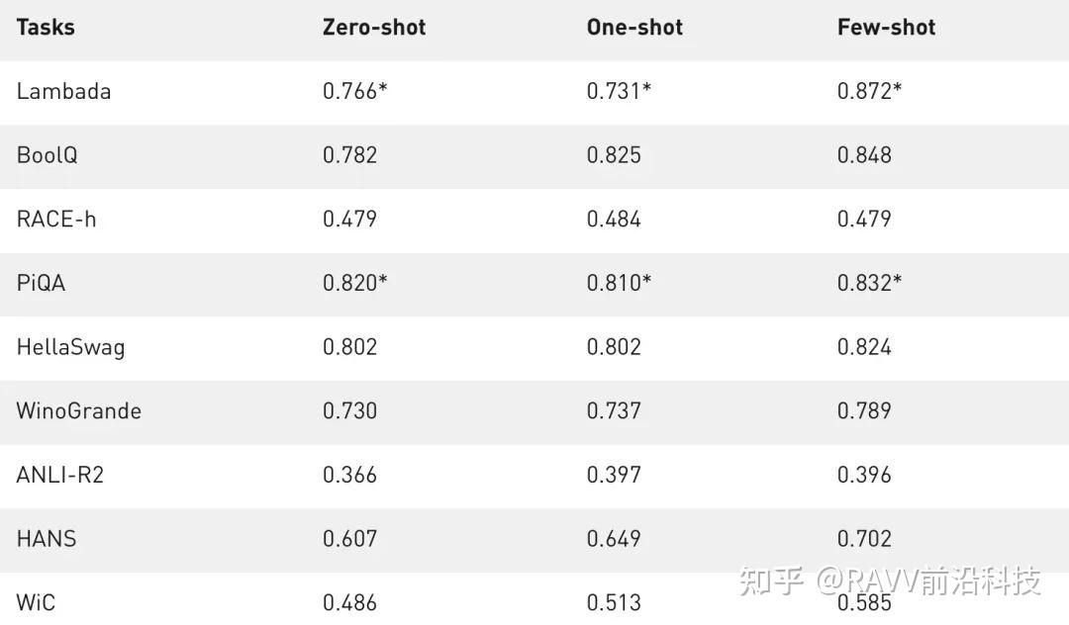Click the HANS row label
Screen dimensions: 1069x625
coord(46,539)
